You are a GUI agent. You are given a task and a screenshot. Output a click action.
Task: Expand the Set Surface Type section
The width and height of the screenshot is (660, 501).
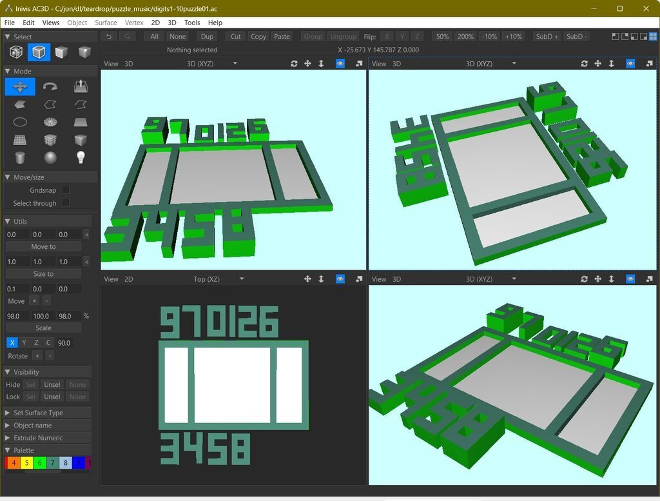click(x=38, y=413)
